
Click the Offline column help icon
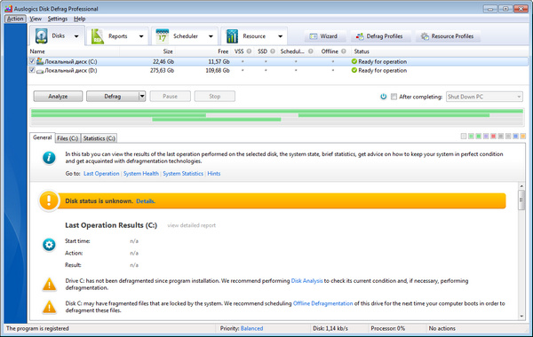click(343, 51)
